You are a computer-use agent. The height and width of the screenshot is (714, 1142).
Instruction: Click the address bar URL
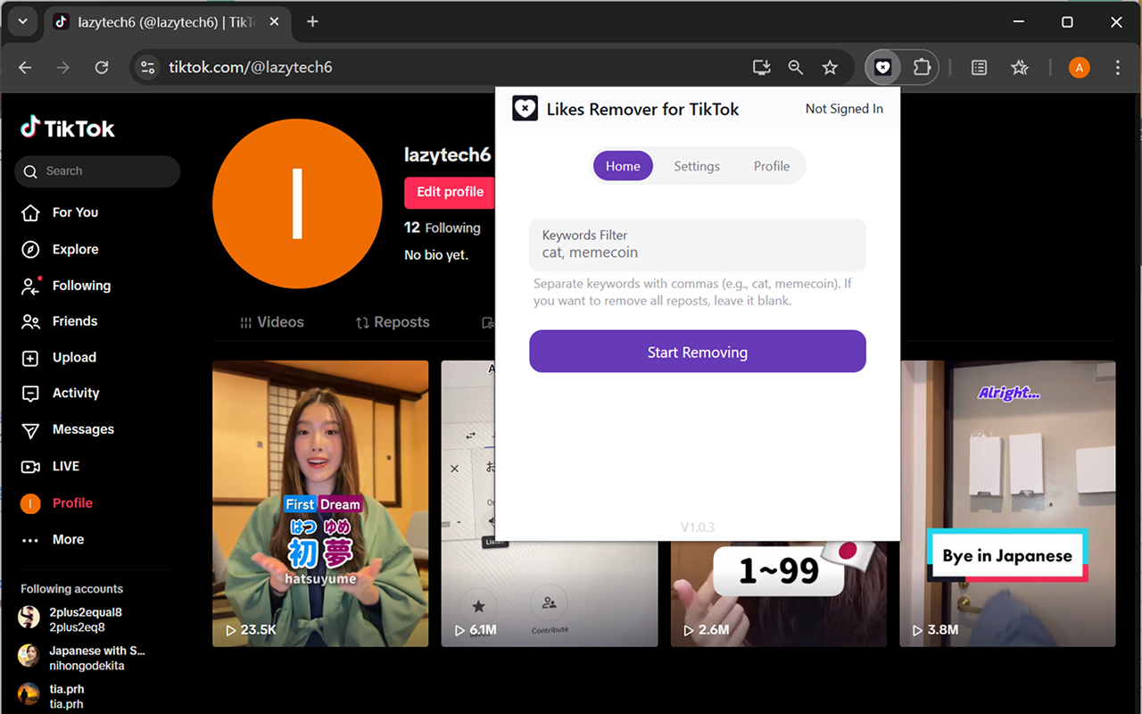(x=251, y=67)
